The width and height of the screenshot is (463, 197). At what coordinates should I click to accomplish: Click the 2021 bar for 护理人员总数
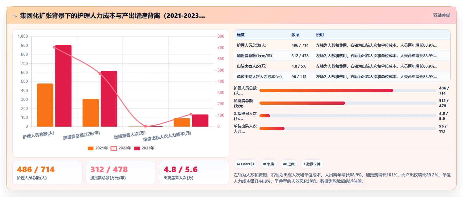pos(45,105)
